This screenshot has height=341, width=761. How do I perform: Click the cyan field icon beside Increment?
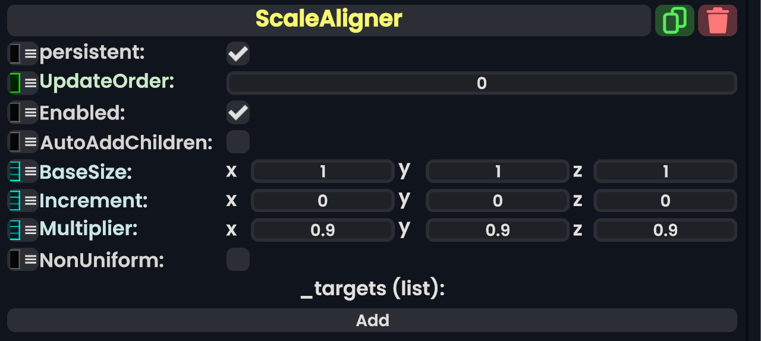[15, 201]
